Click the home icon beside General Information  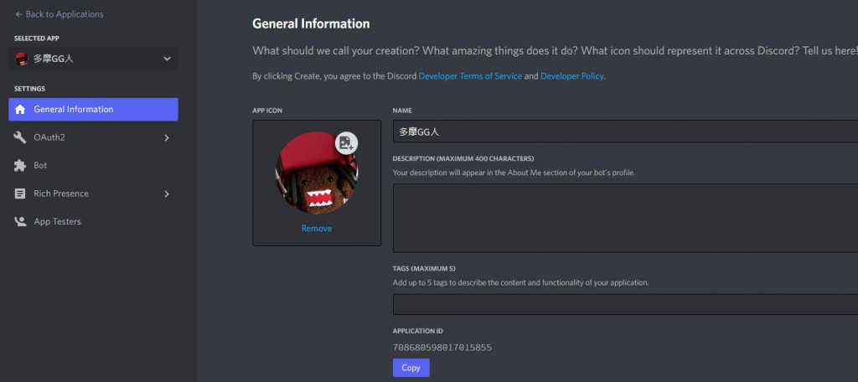coord(20,110)
